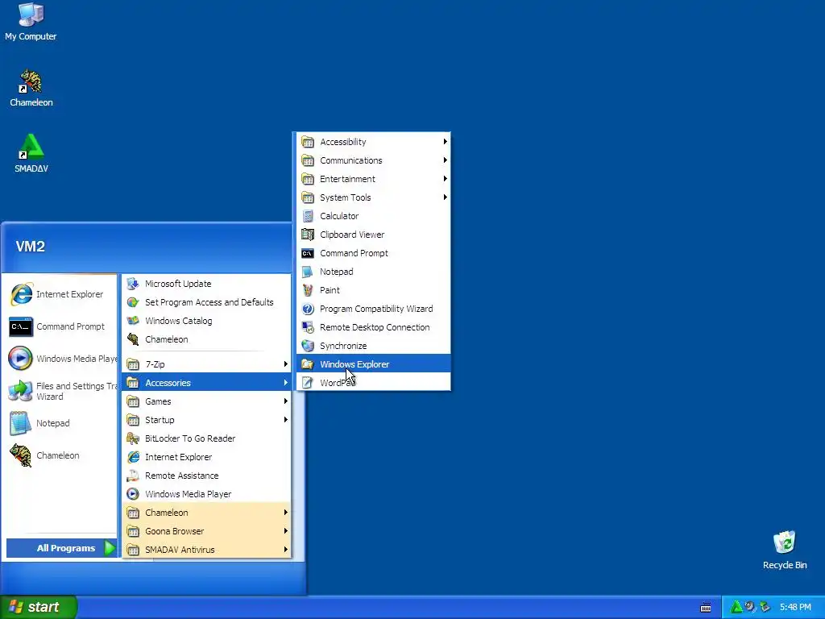The height and width of the screenshot is (619, 825).
Task: Click Chameleon icon in left pane
Action: pos(20,455)
